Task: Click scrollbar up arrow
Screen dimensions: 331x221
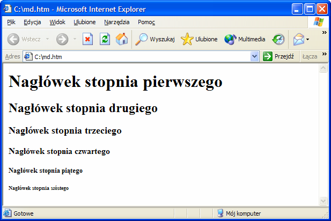Action: (x=323, y=68)
